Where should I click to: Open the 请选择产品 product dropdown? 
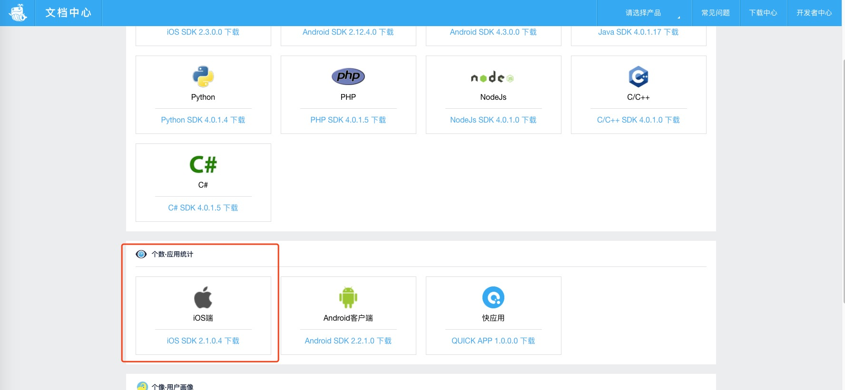click(x=644, y=13)
